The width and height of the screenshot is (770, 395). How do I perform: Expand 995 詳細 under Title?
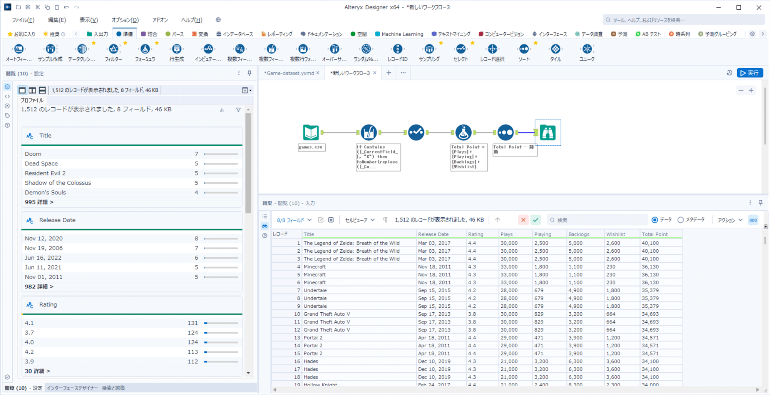point(39,202)
